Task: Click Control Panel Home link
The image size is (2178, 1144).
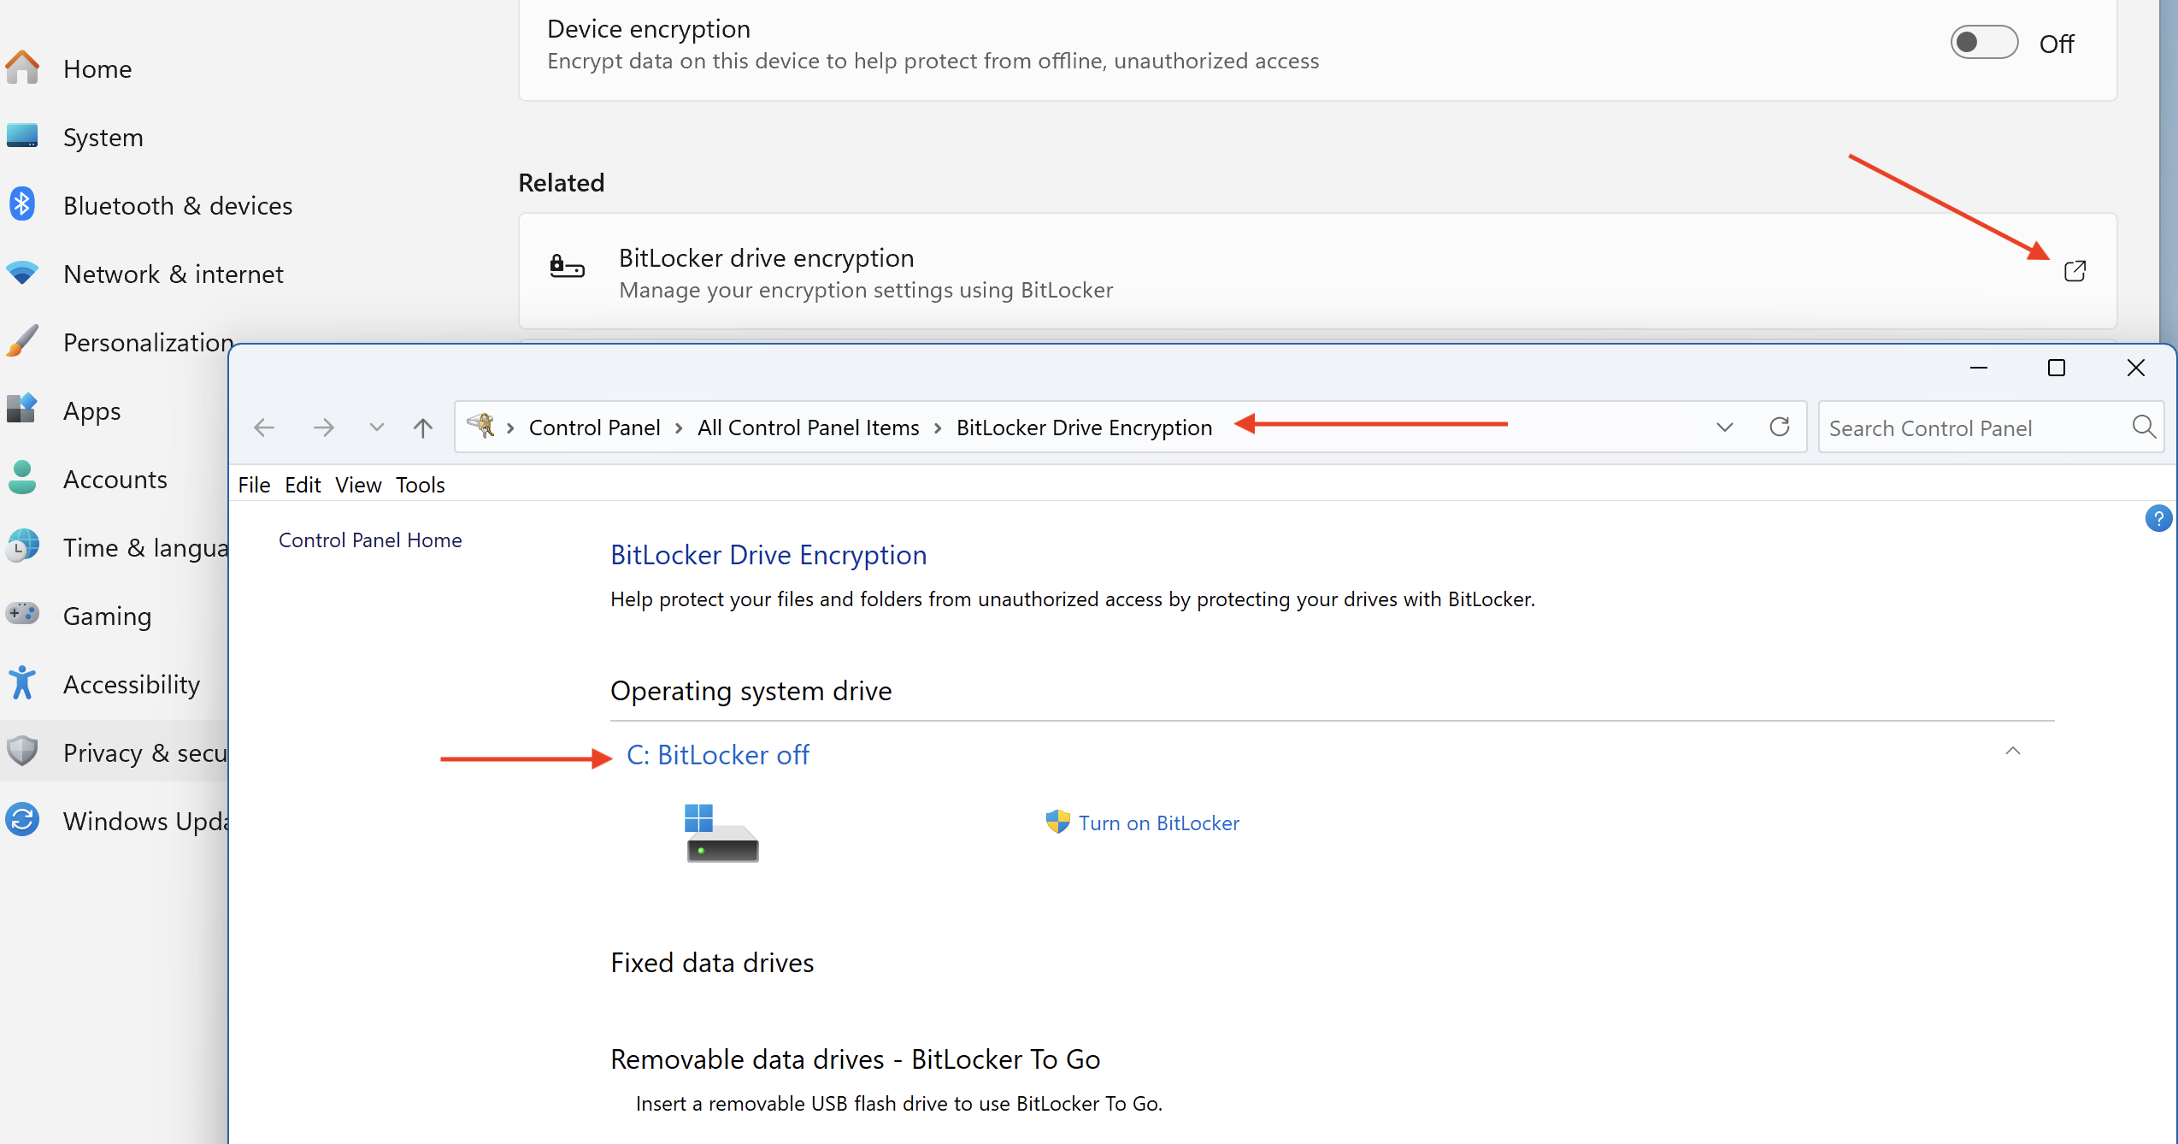Action: pyautogui.click(x=370, y=540)
